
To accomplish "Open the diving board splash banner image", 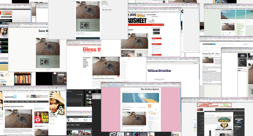I will [x=141, y=98].
